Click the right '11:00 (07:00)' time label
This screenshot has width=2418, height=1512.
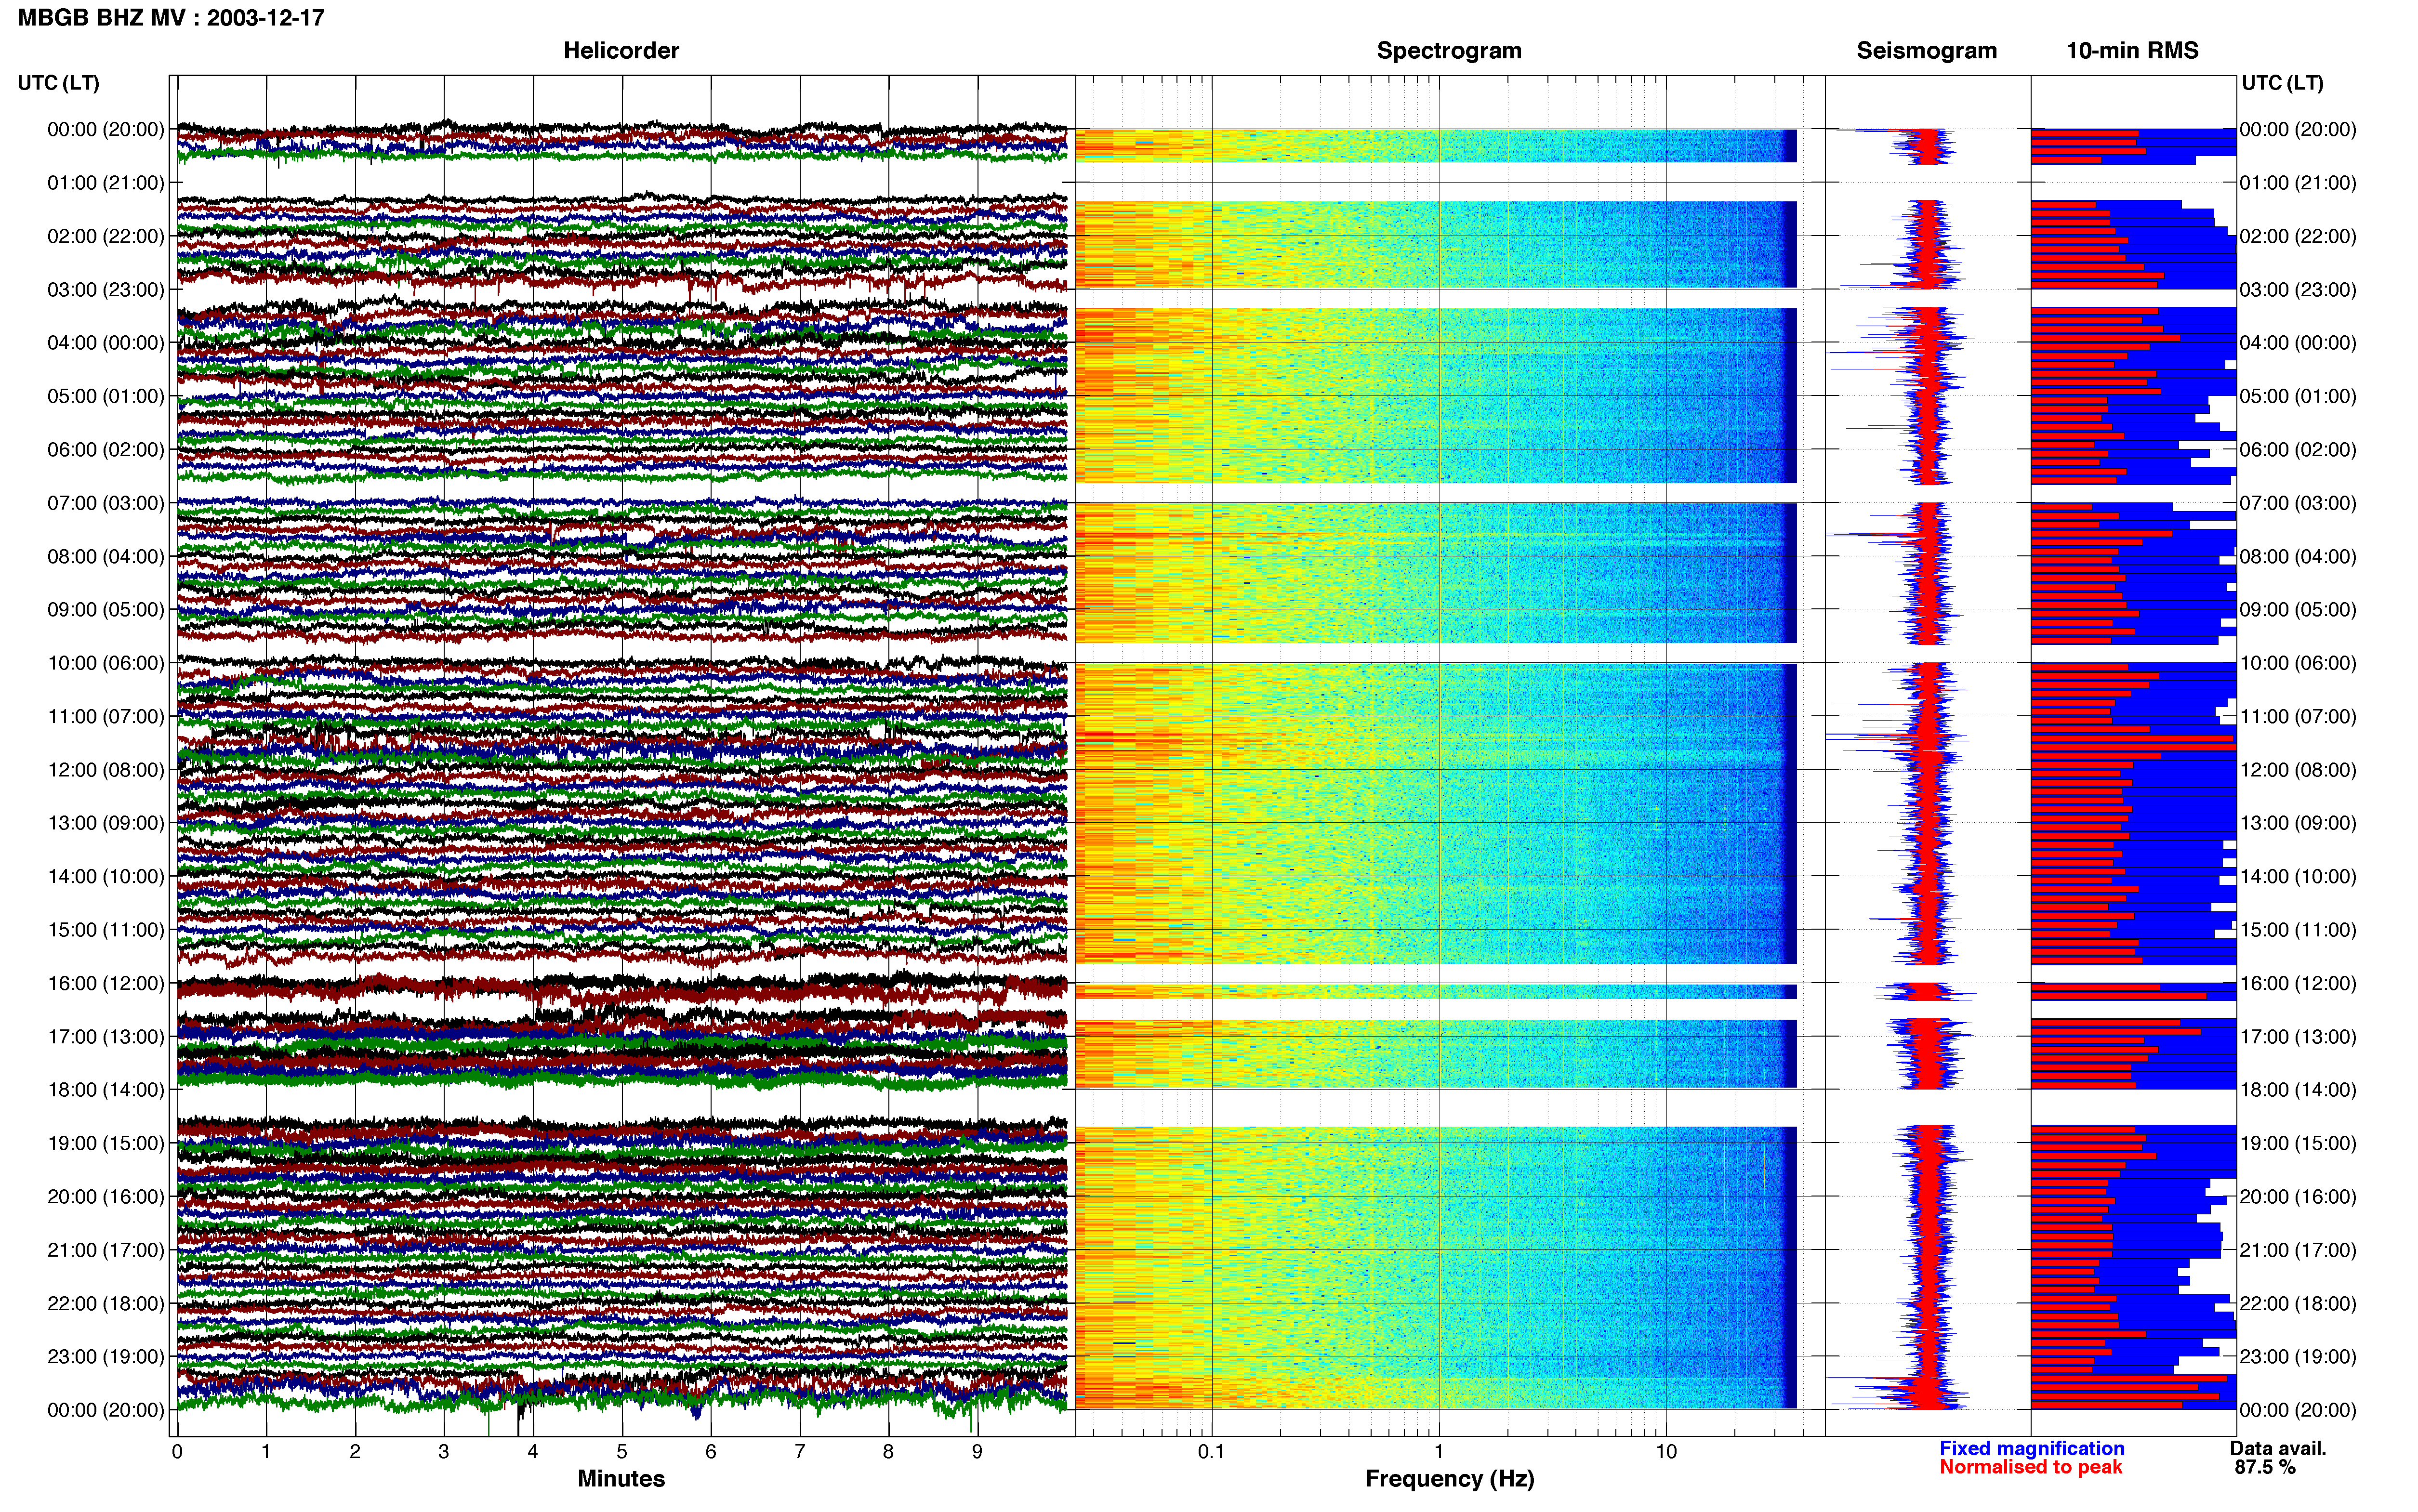point(2298,717)
